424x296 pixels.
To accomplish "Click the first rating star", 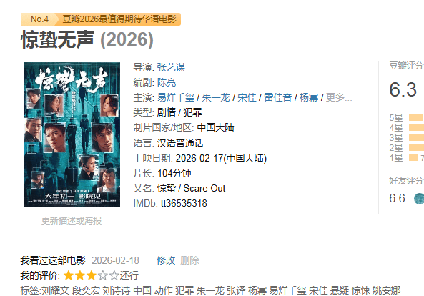I will pos(69,275).
